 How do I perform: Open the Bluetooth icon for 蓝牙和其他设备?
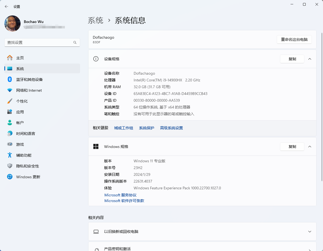coord(10,79)
